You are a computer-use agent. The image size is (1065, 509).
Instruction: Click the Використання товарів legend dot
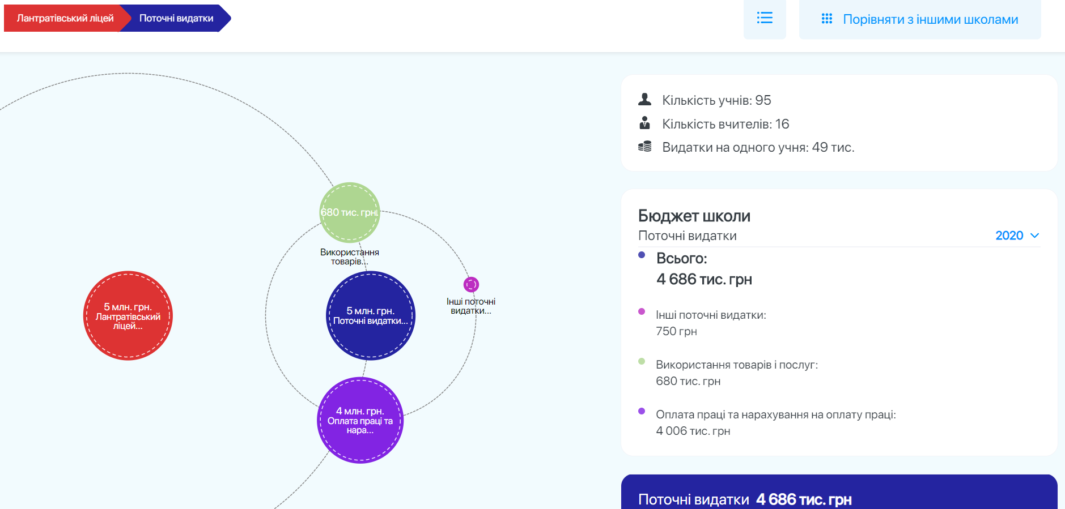coord(642,361)
